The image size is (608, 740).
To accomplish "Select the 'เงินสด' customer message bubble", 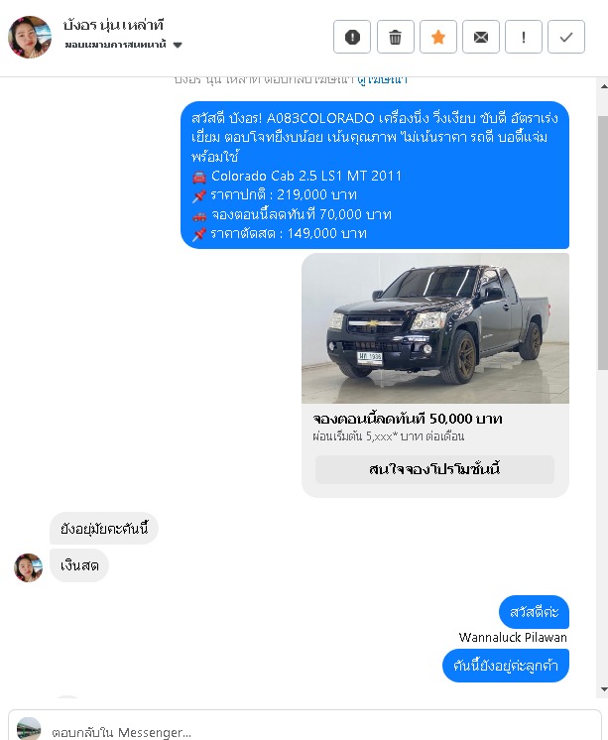I will click(79, 565).
